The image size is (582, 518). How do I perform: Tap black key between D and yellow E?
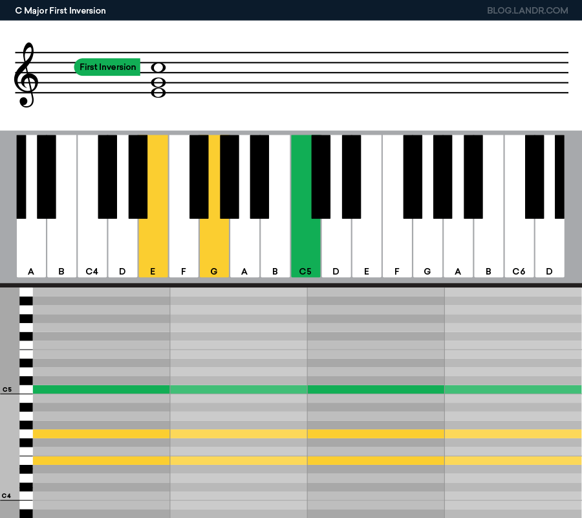coord(138,177)
